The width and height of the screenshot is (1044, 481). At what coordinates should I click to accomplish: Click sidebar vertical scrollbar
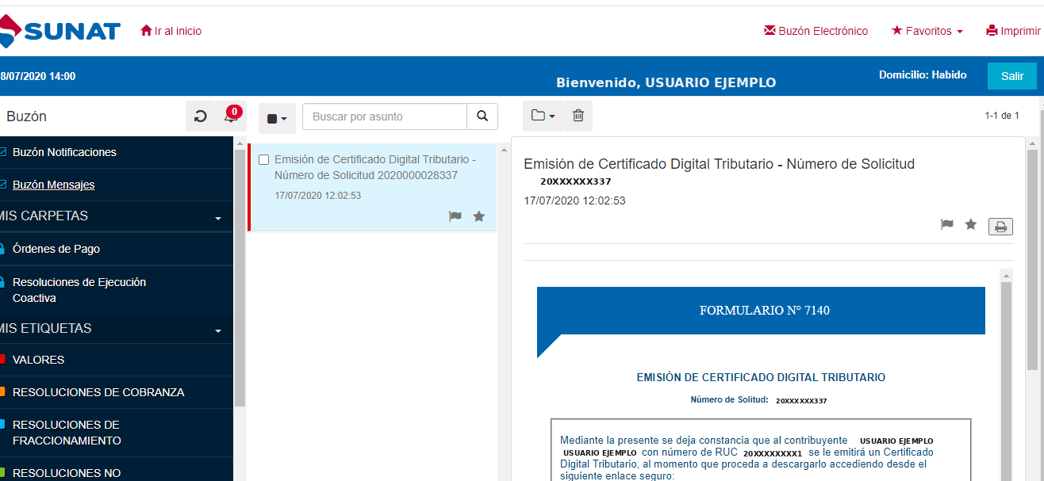[x=240, y=277]
